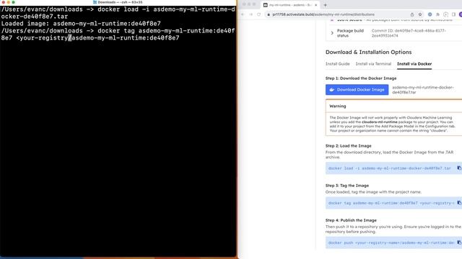462x259 pixels.
Task: Bookmark this page with the star
Action: tap(420, 14)
